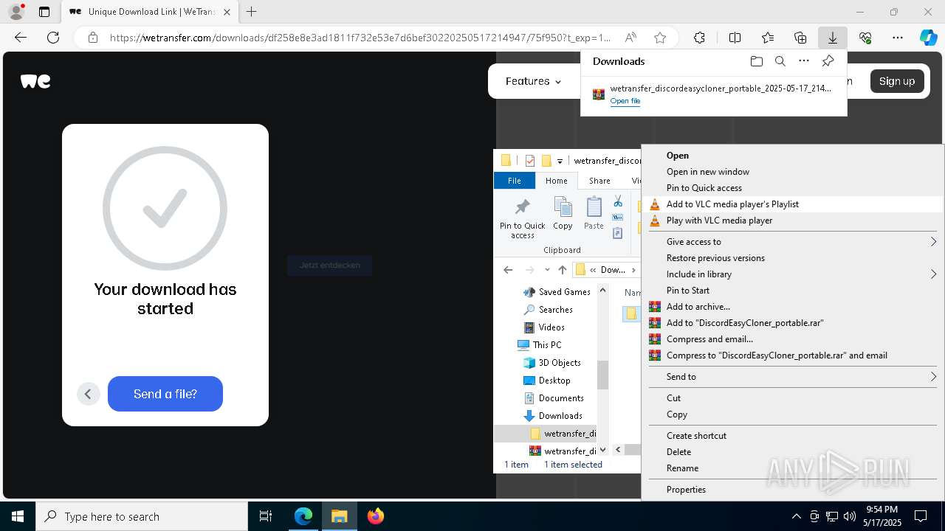Viewport: 945px width, 531px height.
Task: Click the Windows taskbar search box
Action: click(x=142, y=516)
